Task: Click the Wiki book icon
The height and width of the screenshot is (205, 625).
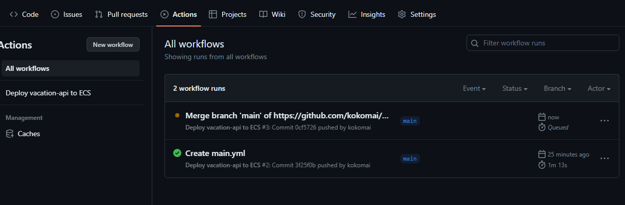Action: tap(263, 14)
